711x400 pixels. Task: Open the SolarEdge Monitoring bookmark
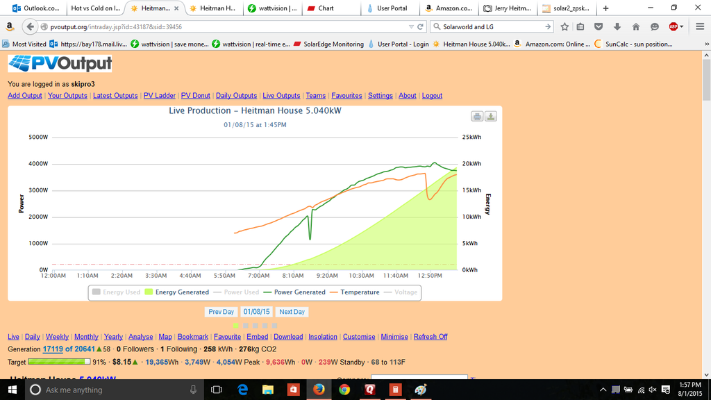tap(328, 44)
